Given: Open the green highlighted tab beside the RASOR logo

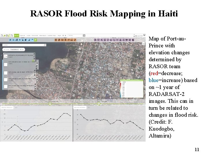Looking at the screenshot, I should [16, 36].
